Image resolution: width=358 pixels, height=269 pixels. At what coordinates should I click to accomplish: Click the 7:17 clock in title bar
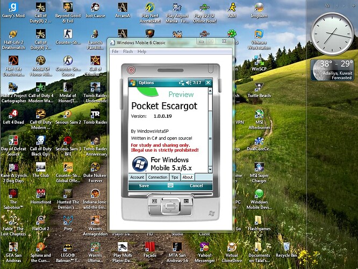tap(197, 83)
